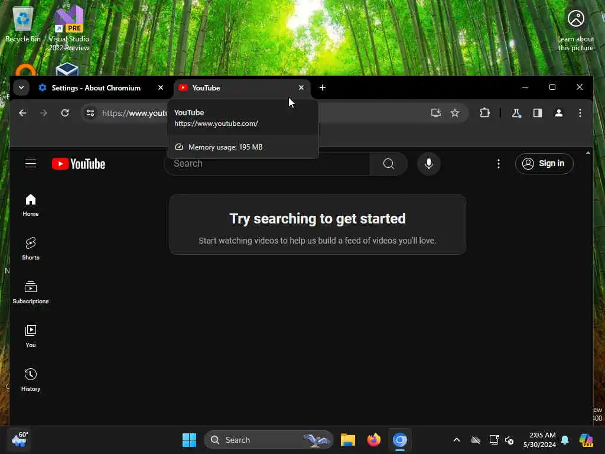This screenshot has height=454, width=605.
Task: Click Learn about this picture icon
Action: [x=575, y=30]
